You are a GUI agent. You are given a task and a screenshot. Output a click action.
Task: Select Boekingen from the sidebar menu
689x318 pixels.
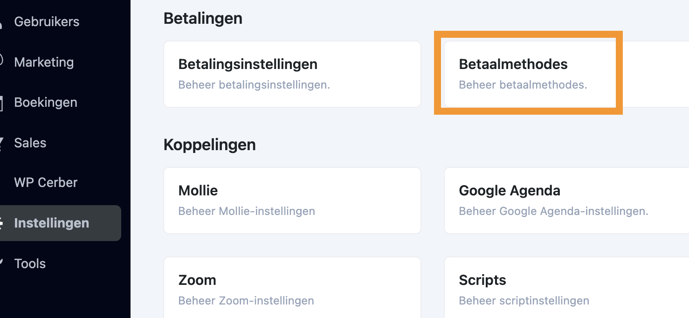46,103
